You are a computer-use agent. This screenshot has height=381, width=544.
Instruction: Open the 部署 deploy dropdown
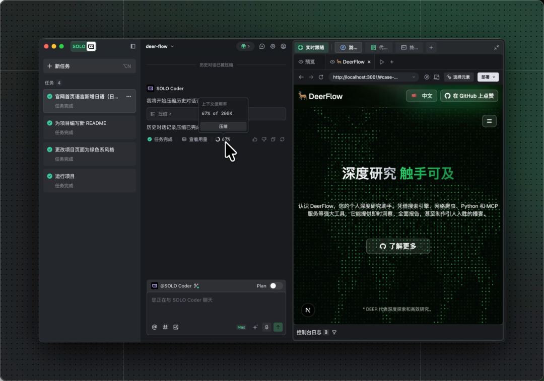point(488,78)
